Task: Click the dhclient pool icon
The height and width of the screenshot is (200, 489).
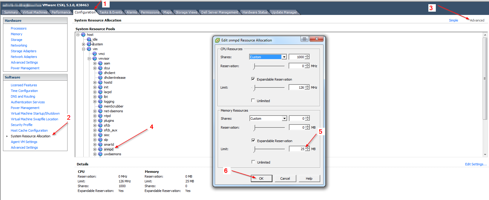Action: tap(100, 73)
